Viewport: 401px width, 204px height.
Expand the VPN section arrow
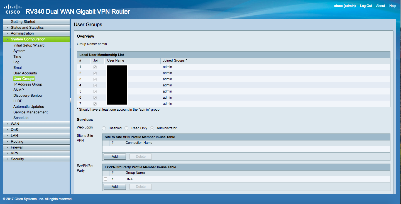[7, 153]
